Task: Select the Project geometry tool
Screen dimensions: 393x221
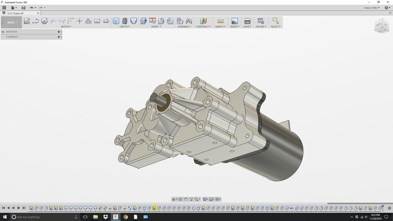Action: [x=88, y=21]
